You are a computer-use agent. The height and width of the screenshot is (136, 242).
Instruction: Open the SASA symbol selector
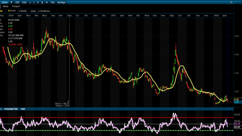pos(4,2)
